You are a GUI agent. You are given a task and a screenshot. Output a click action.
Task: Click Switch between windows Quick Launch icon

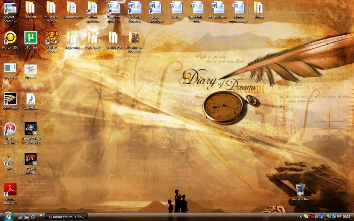[x=26, y=217]
